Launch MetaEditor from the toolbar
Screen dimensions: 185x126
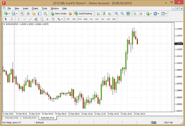click(70, 14)
